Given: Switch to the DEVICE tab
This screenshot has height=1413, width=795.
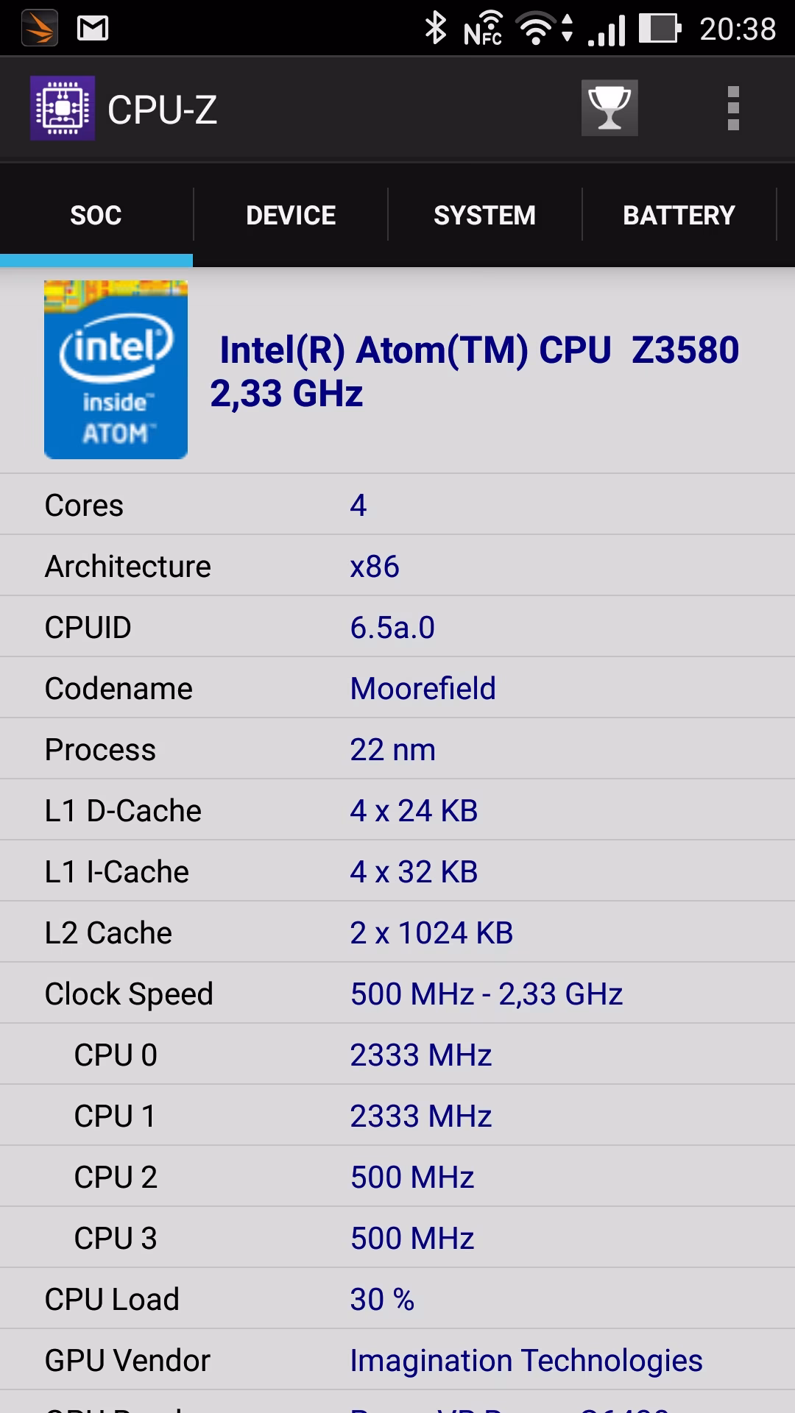Looking at the screenshot, I should pyautogui.click(x=291, y=215).
